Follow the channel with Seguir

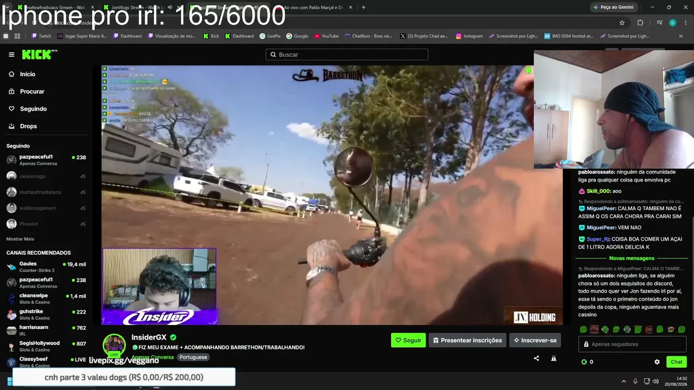point(408,340)
